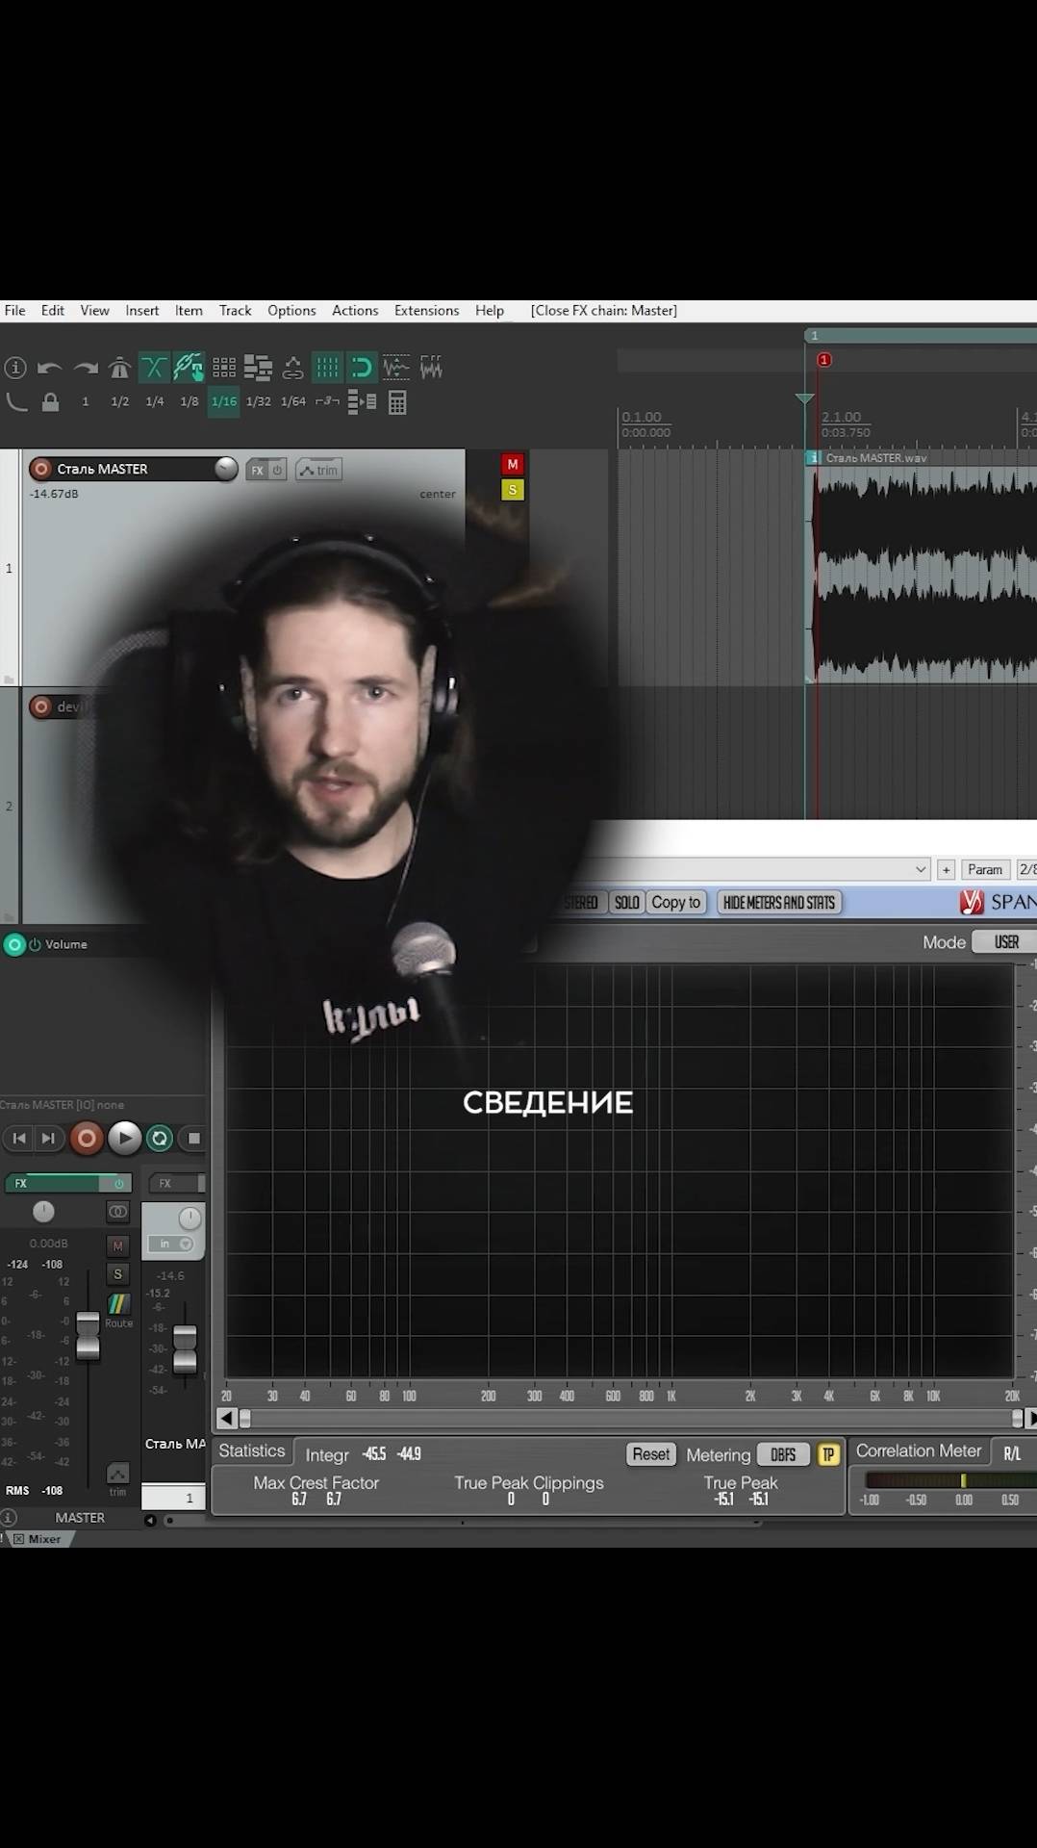Click the red marker 1 on timeline
This screenshot has width=1037, height=1848.
tap(824, 360)
